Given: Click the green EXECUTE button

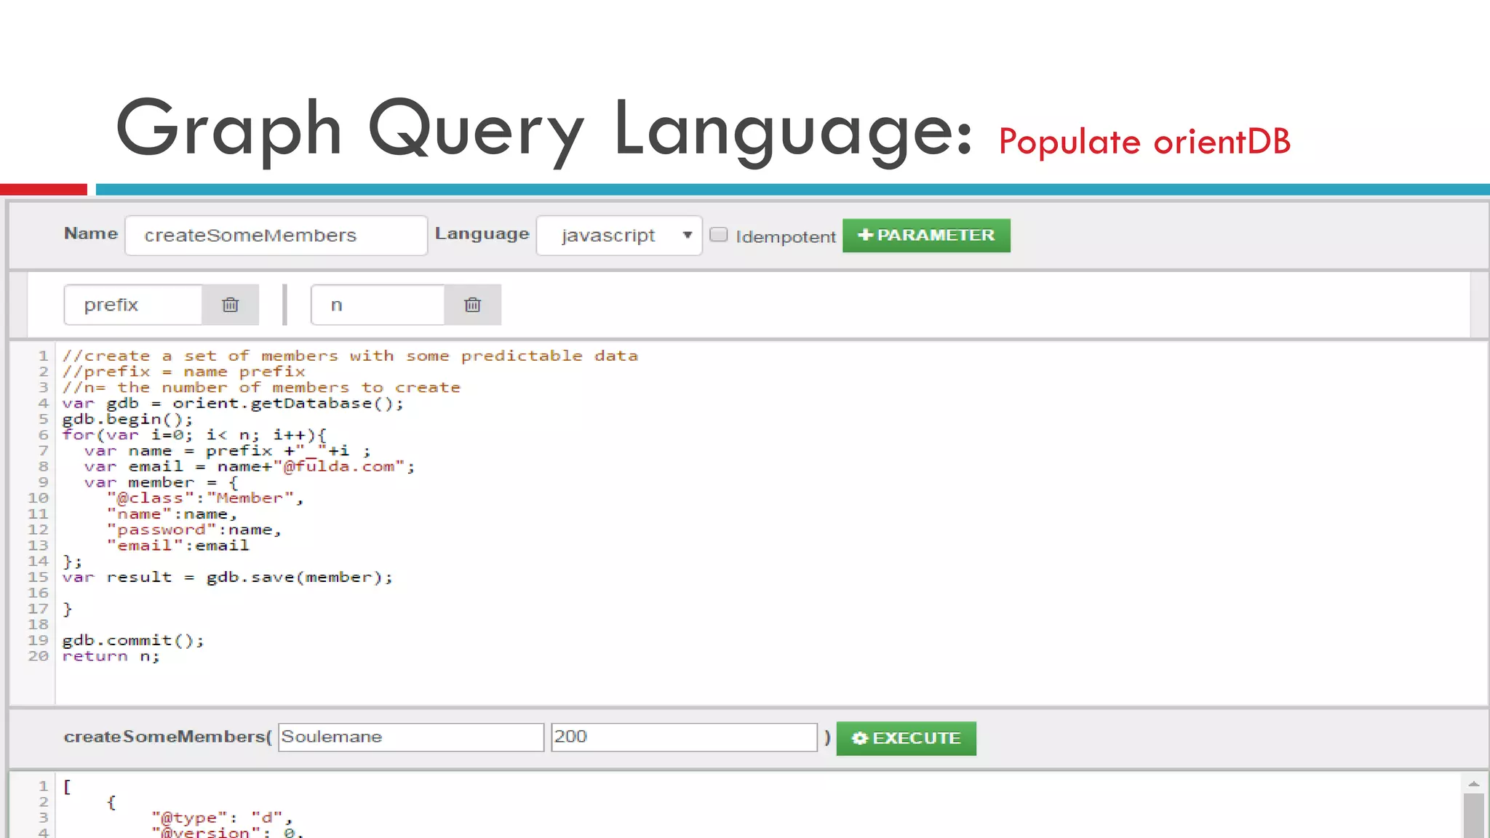Looking at the screenshot, I should coord(907,738).
